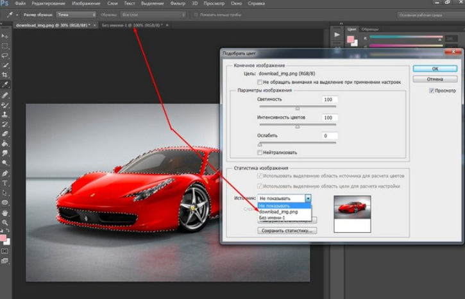Image resolution: width=465 pixels, height=299 pixels.
Task: Select the Path Selection tool
Action: [x=5, y=192]
